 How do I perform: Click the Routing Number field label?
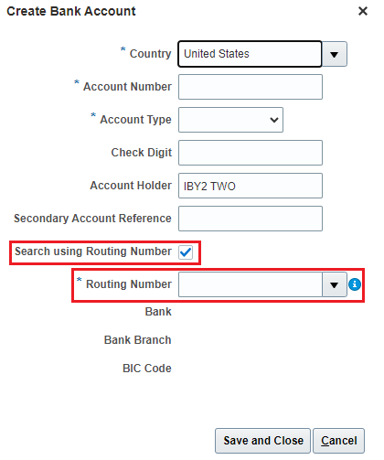point(129,284)
